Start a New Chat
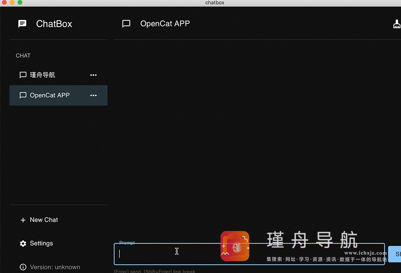This screenshot has height=273, width=401. coord(43,220)
